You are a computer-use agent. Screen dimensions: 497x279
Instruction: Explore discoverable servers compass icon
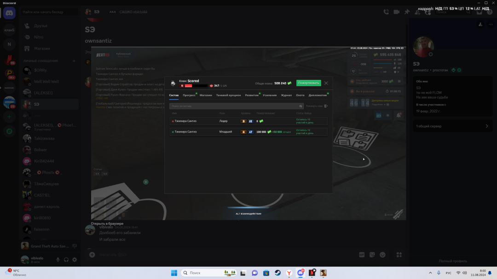(x=9, y=131)
